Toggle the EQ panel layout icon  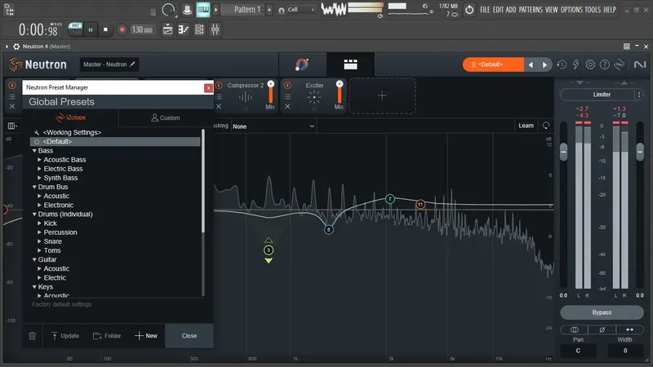pos(12,126)
